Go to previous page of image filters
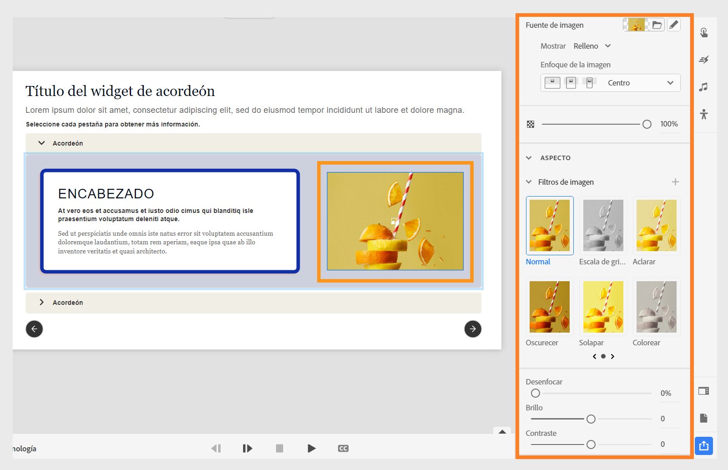Screen dimensions: 728x470 [x=594, y=357]
